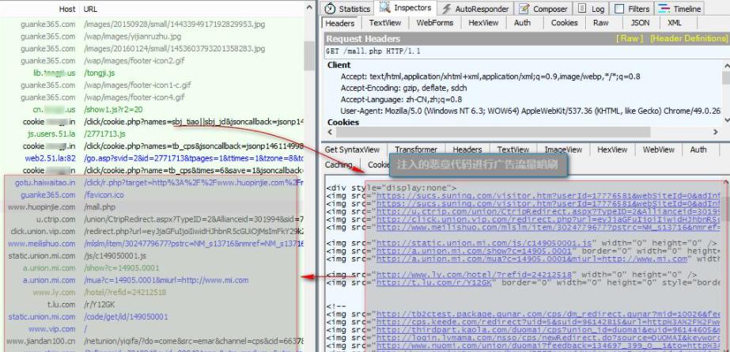The image size is (730, 352).
Task: Select the www.huopinjie.com /mall.php session
Action: (158, 207)
